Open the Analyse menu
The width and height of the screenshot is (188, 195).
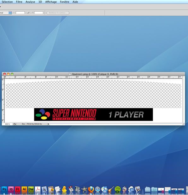click(30, 2)
